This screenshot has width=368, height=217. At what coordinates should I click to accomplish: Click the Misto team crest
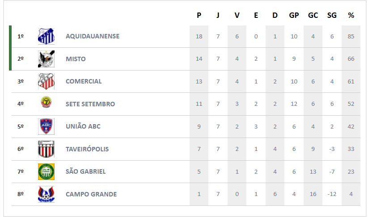(46, 59)
